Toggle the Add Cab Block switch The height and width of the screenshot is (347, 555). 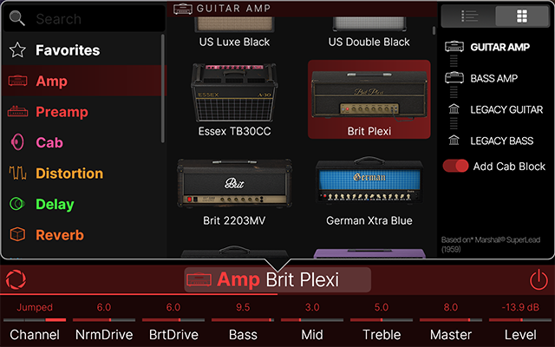[455, 166]
